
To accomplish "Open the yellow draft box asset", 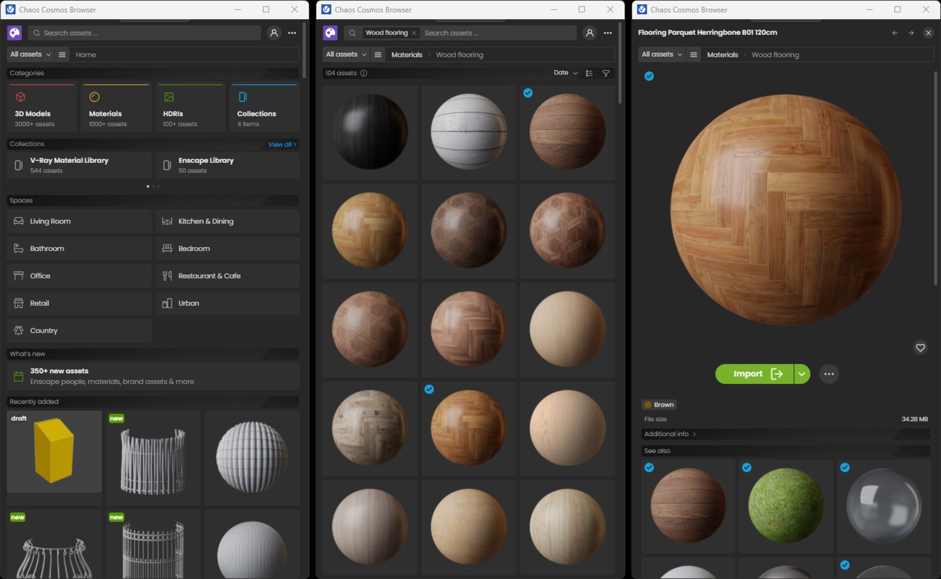I will coord(54,451).
